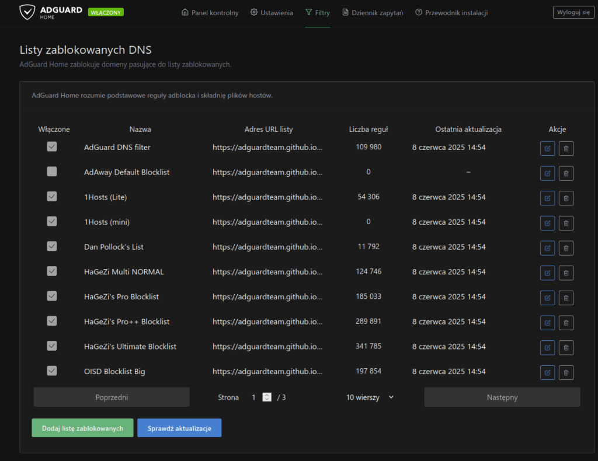The width and height of the screenshot is (598, 461).
Task: Click the WŁĄCZONY status badge
Action: point(106,12)
